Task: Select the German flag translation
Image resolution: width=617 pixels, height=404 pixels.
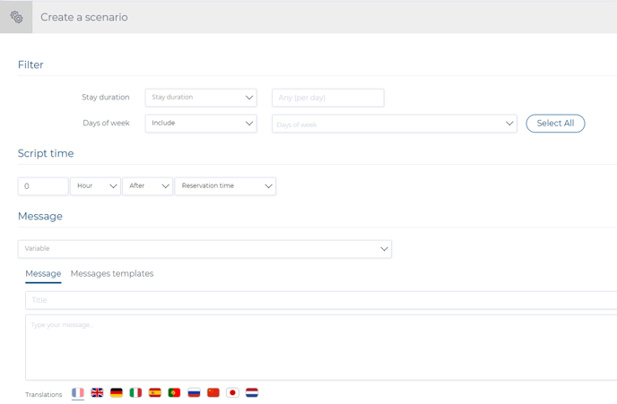Action: tap(117, 392)
